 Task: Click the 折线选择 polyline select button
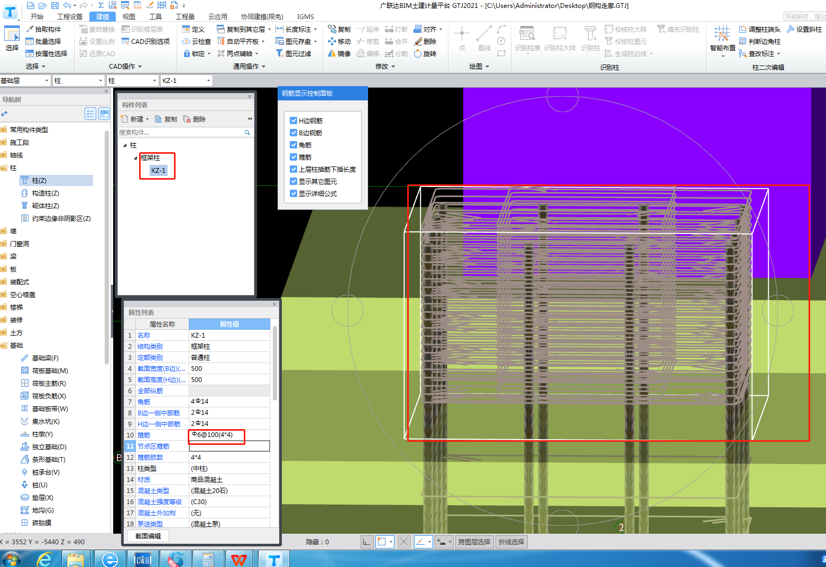pos(511,542)
